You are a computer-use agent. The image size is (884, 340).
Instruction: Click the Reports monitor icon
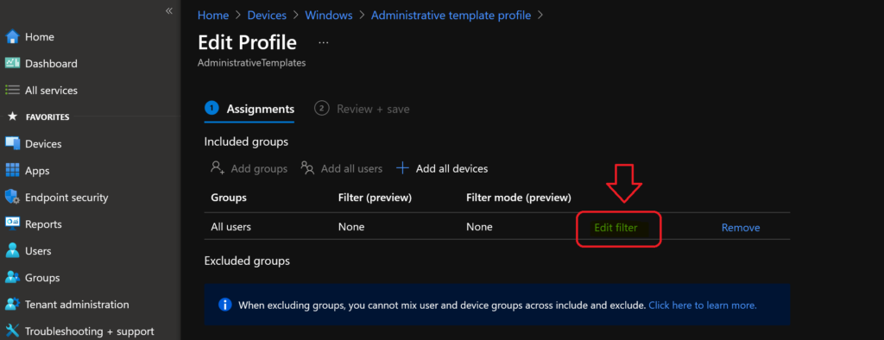click(12, 224)
